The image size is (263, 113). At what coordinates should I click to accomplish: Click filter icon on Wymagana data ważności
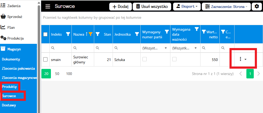[x=196, y=29]
